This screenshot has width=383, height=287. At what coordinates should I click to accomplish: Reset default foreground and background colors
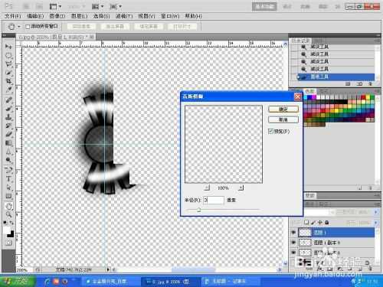click(x=5, y=223)
